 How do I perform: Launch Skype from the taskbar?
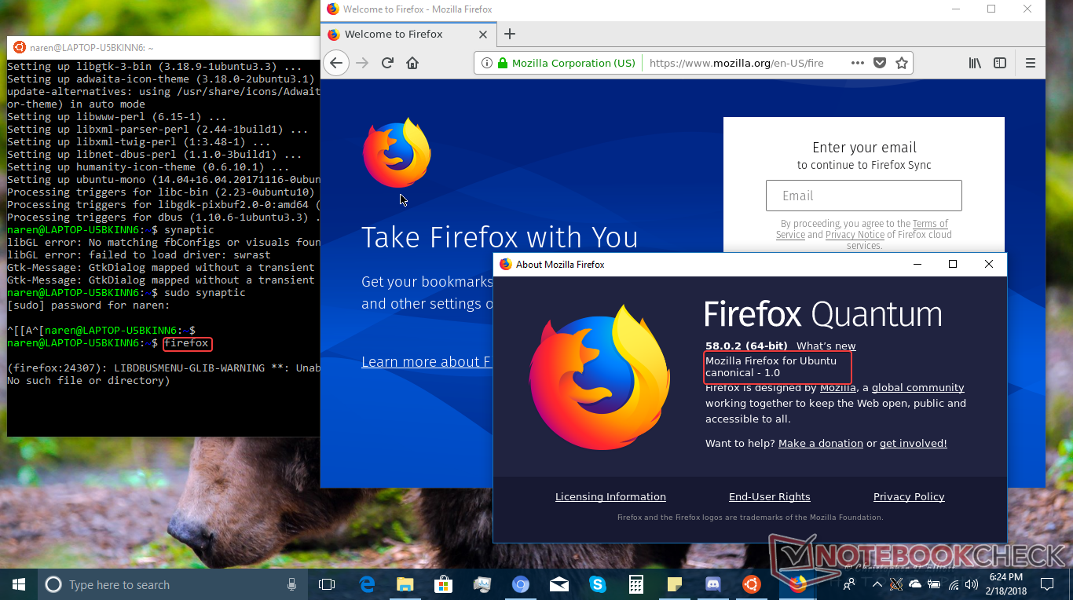[x=598, y=584]
